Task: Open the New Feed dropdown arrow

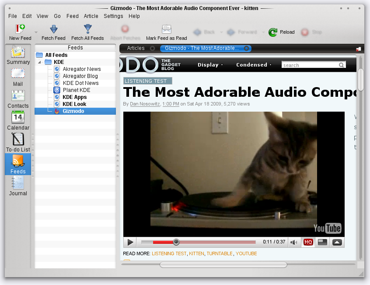Action: point(36,32)
